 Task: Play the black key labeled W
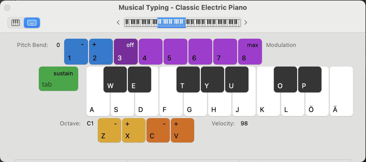[x=115, y=79]
